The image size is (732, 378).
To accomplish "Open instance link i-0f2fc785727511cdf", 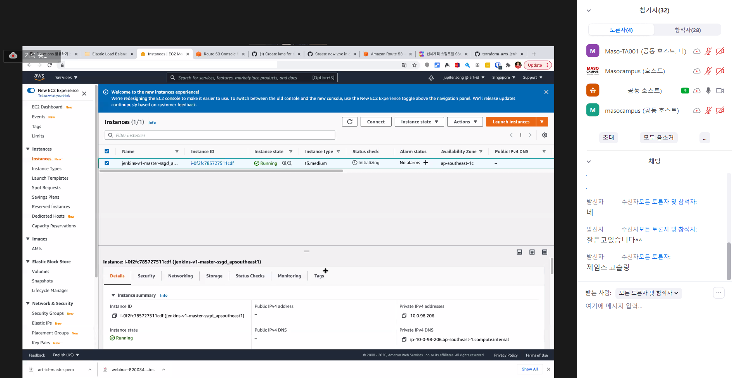I will point(212,163).
